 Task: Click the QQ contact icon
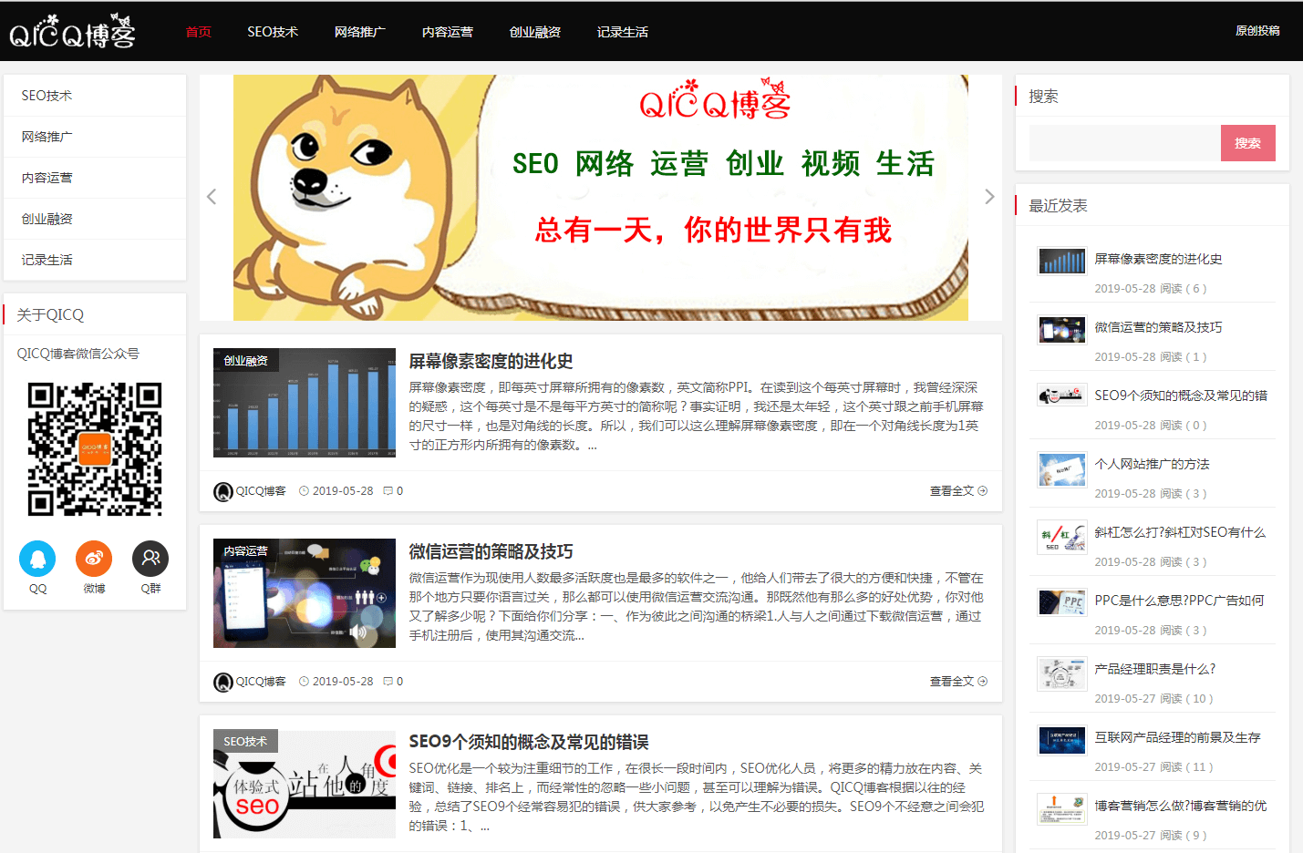37,559
